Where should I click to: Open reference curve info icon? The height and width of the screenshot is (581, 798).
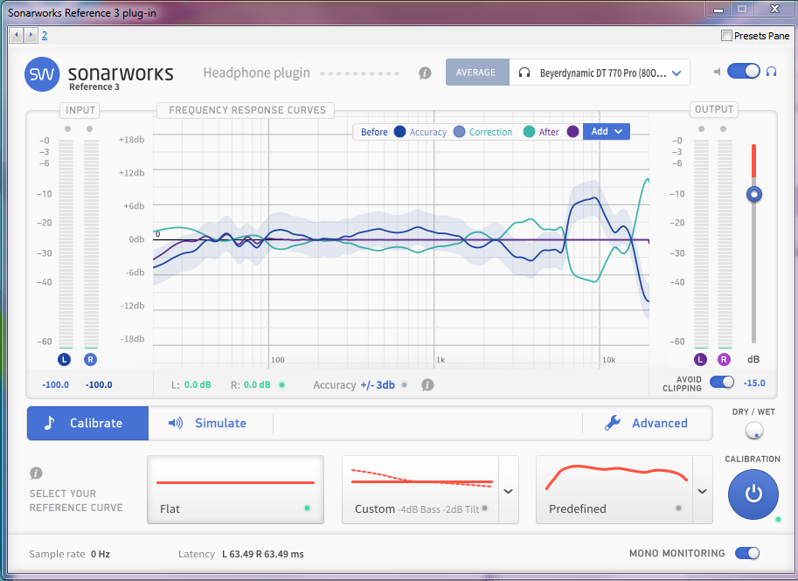pyautogui.click(x=36, y=474)
